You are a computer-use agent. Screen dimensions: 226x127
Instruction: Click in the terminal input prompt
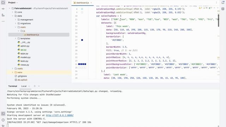tap(8, 126)
